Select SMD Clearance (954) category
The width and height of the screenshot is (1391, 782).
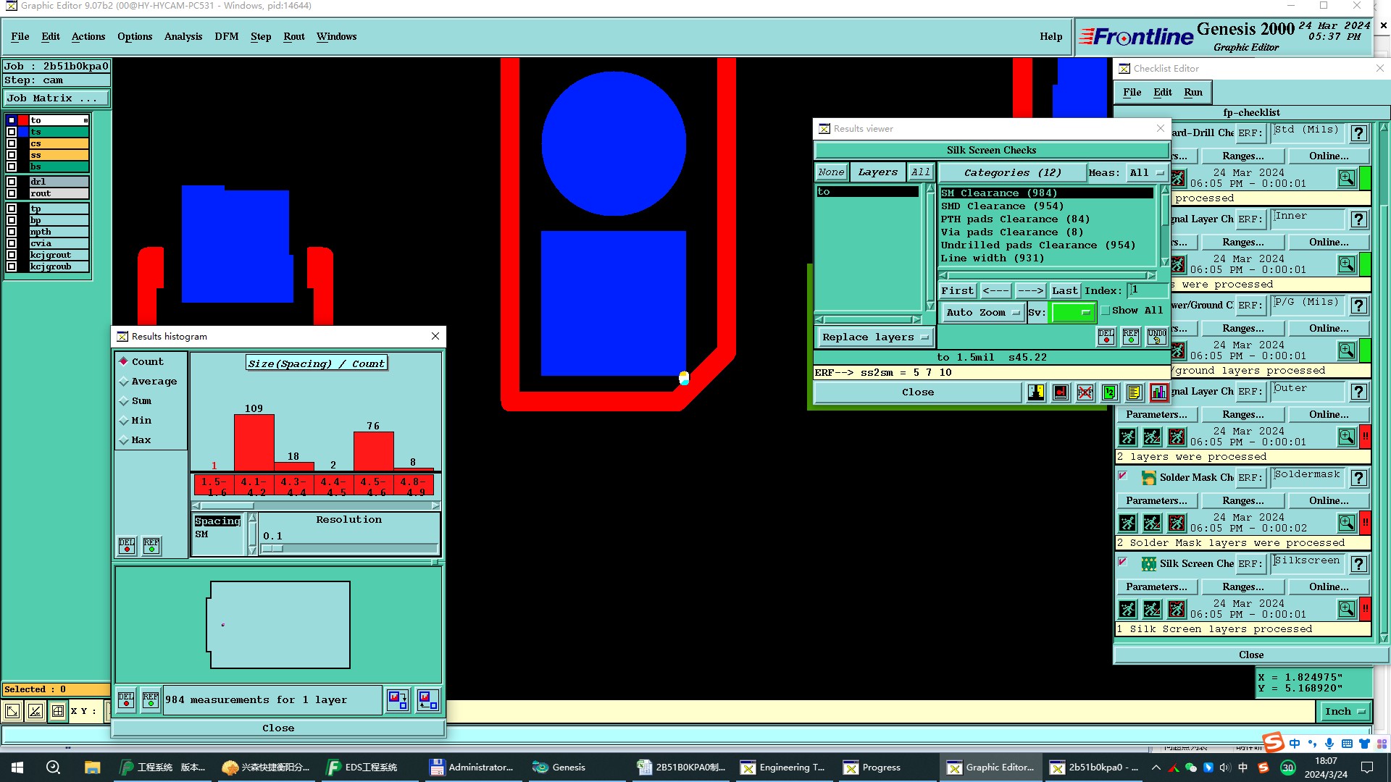1002,206
